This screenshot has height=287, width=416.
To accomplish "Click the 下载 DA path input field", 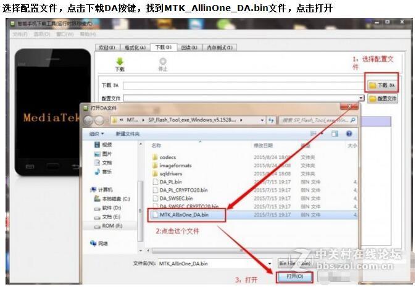I will tap(244, 85).
